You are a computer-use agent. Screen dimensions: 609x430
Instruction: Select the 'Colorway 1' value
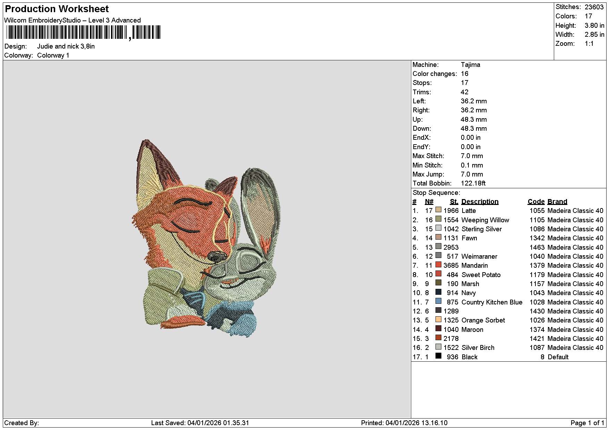53,55
